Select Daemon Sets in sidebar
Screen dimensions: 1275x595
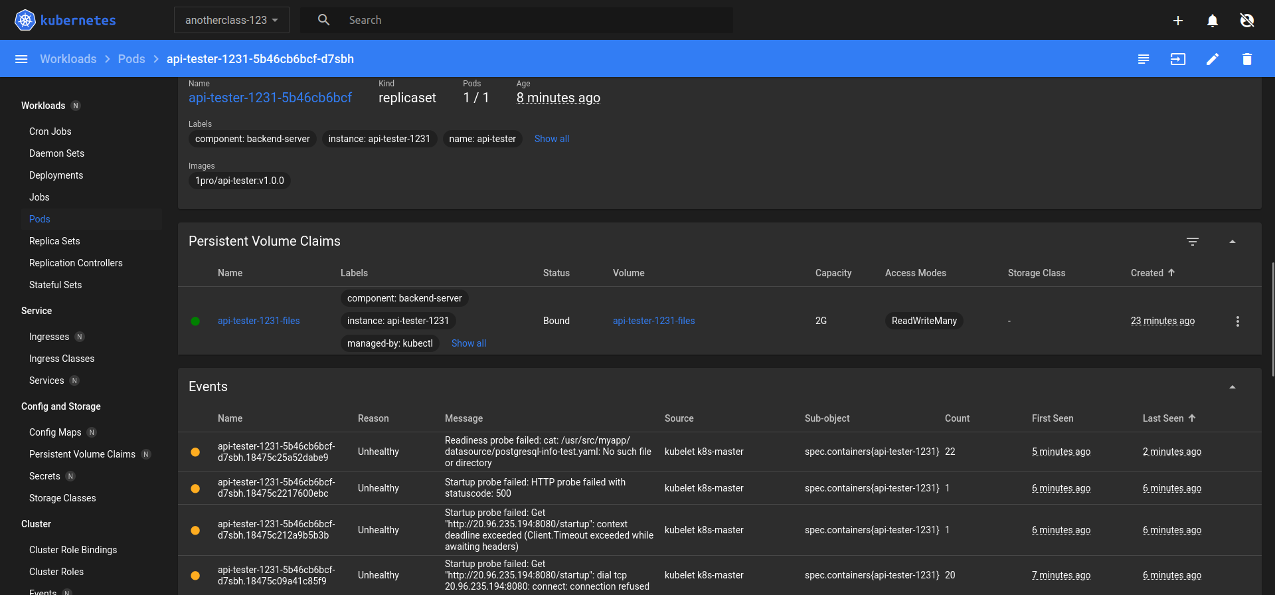coord(57,153)
